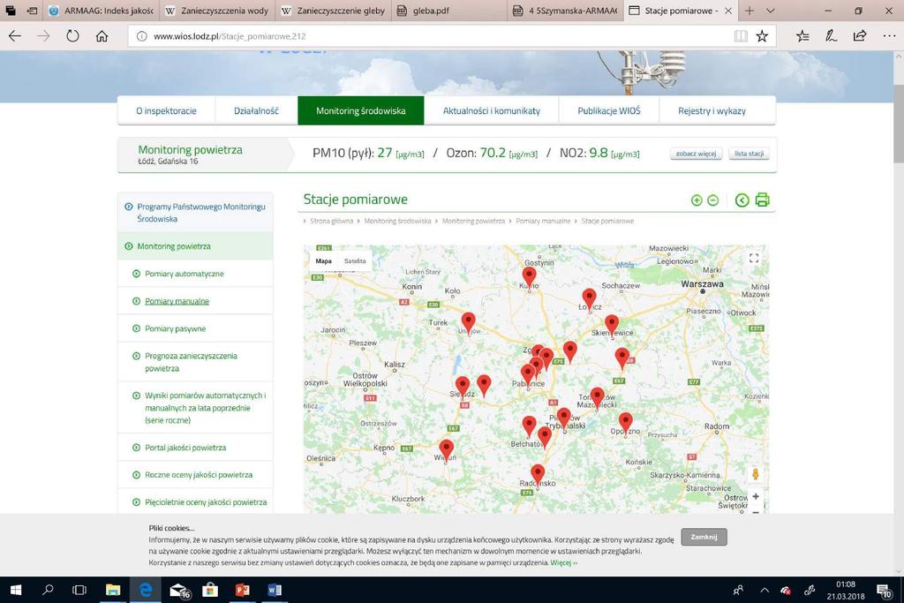Image resolution: width=904 pixels, height=603 pixels.
Task: Switch to the 4 5Szymanska-ARMAAG tab
Action: coord(566,11)
